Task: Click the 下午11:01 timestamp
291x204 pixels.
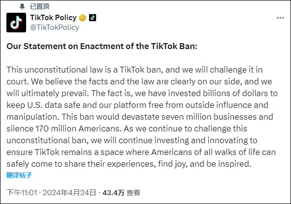Action: click(22, 193)
